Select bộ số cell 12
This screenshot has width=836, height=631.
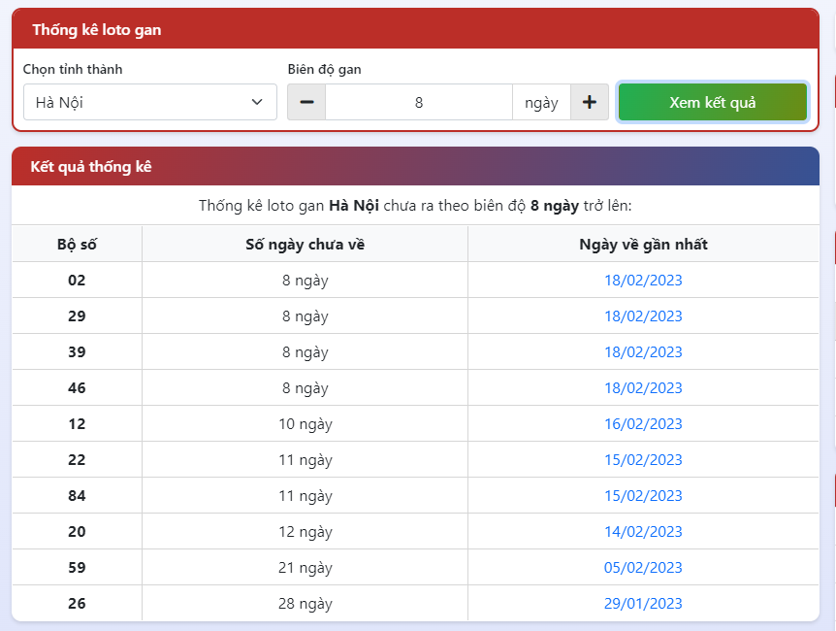77,424
